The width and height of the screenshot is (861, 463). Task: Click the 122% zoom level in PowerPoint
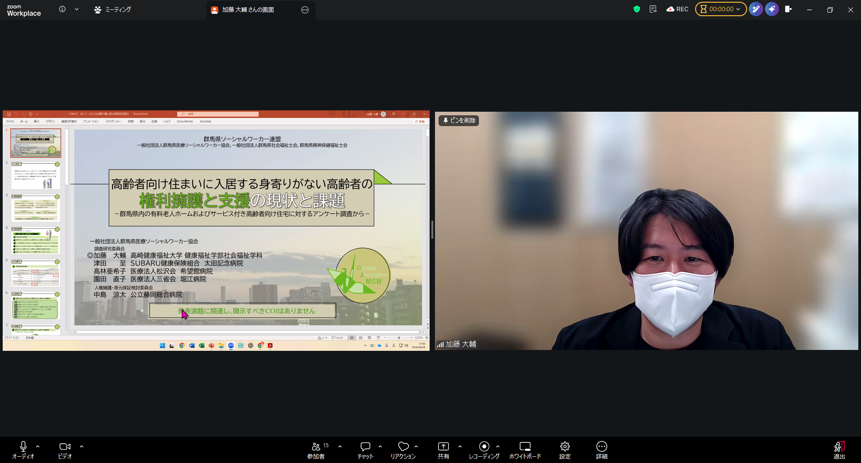point(419,337)
